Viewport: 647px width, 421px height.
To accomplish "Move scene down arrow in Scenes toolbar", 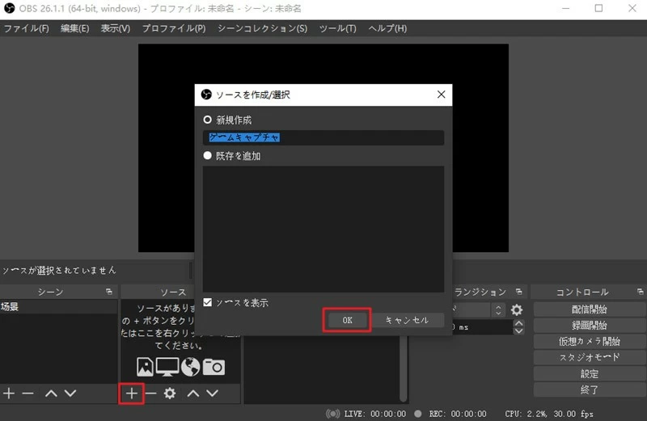I will 70,394.
